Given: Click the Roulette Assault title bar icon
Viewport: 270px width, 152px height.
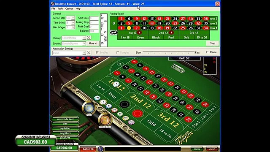Looking at the screenshot, I should pos(52,4).
